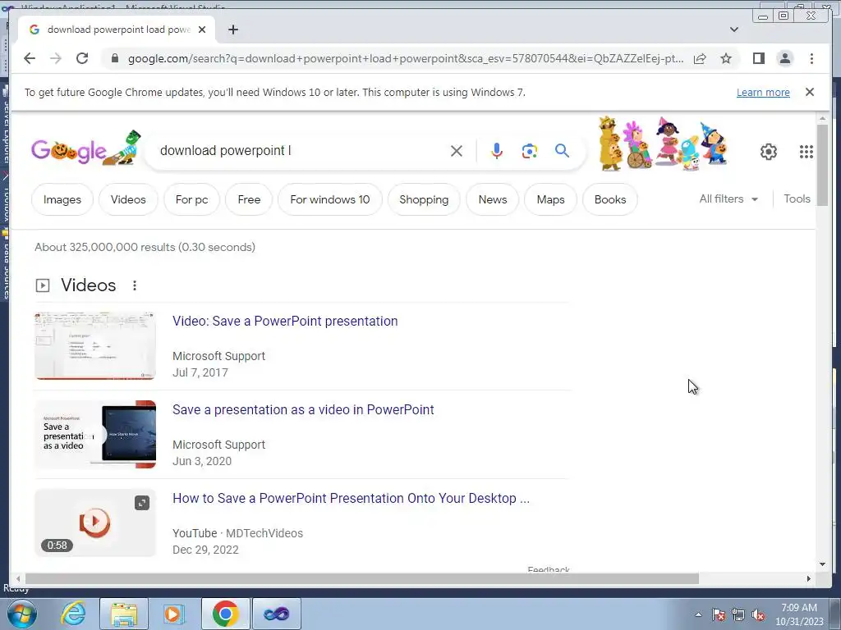Screen dimensions: 841x630
Task: Select the Free filter chip
Action: point(249,199)
